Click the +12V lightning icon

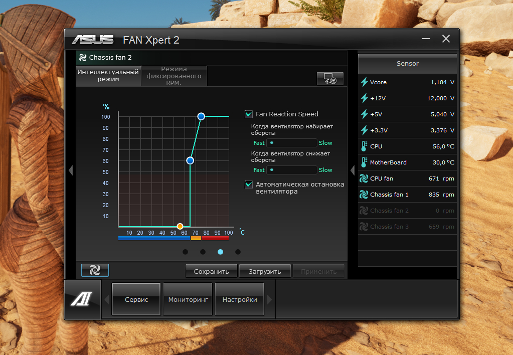[x=364, y=98]
